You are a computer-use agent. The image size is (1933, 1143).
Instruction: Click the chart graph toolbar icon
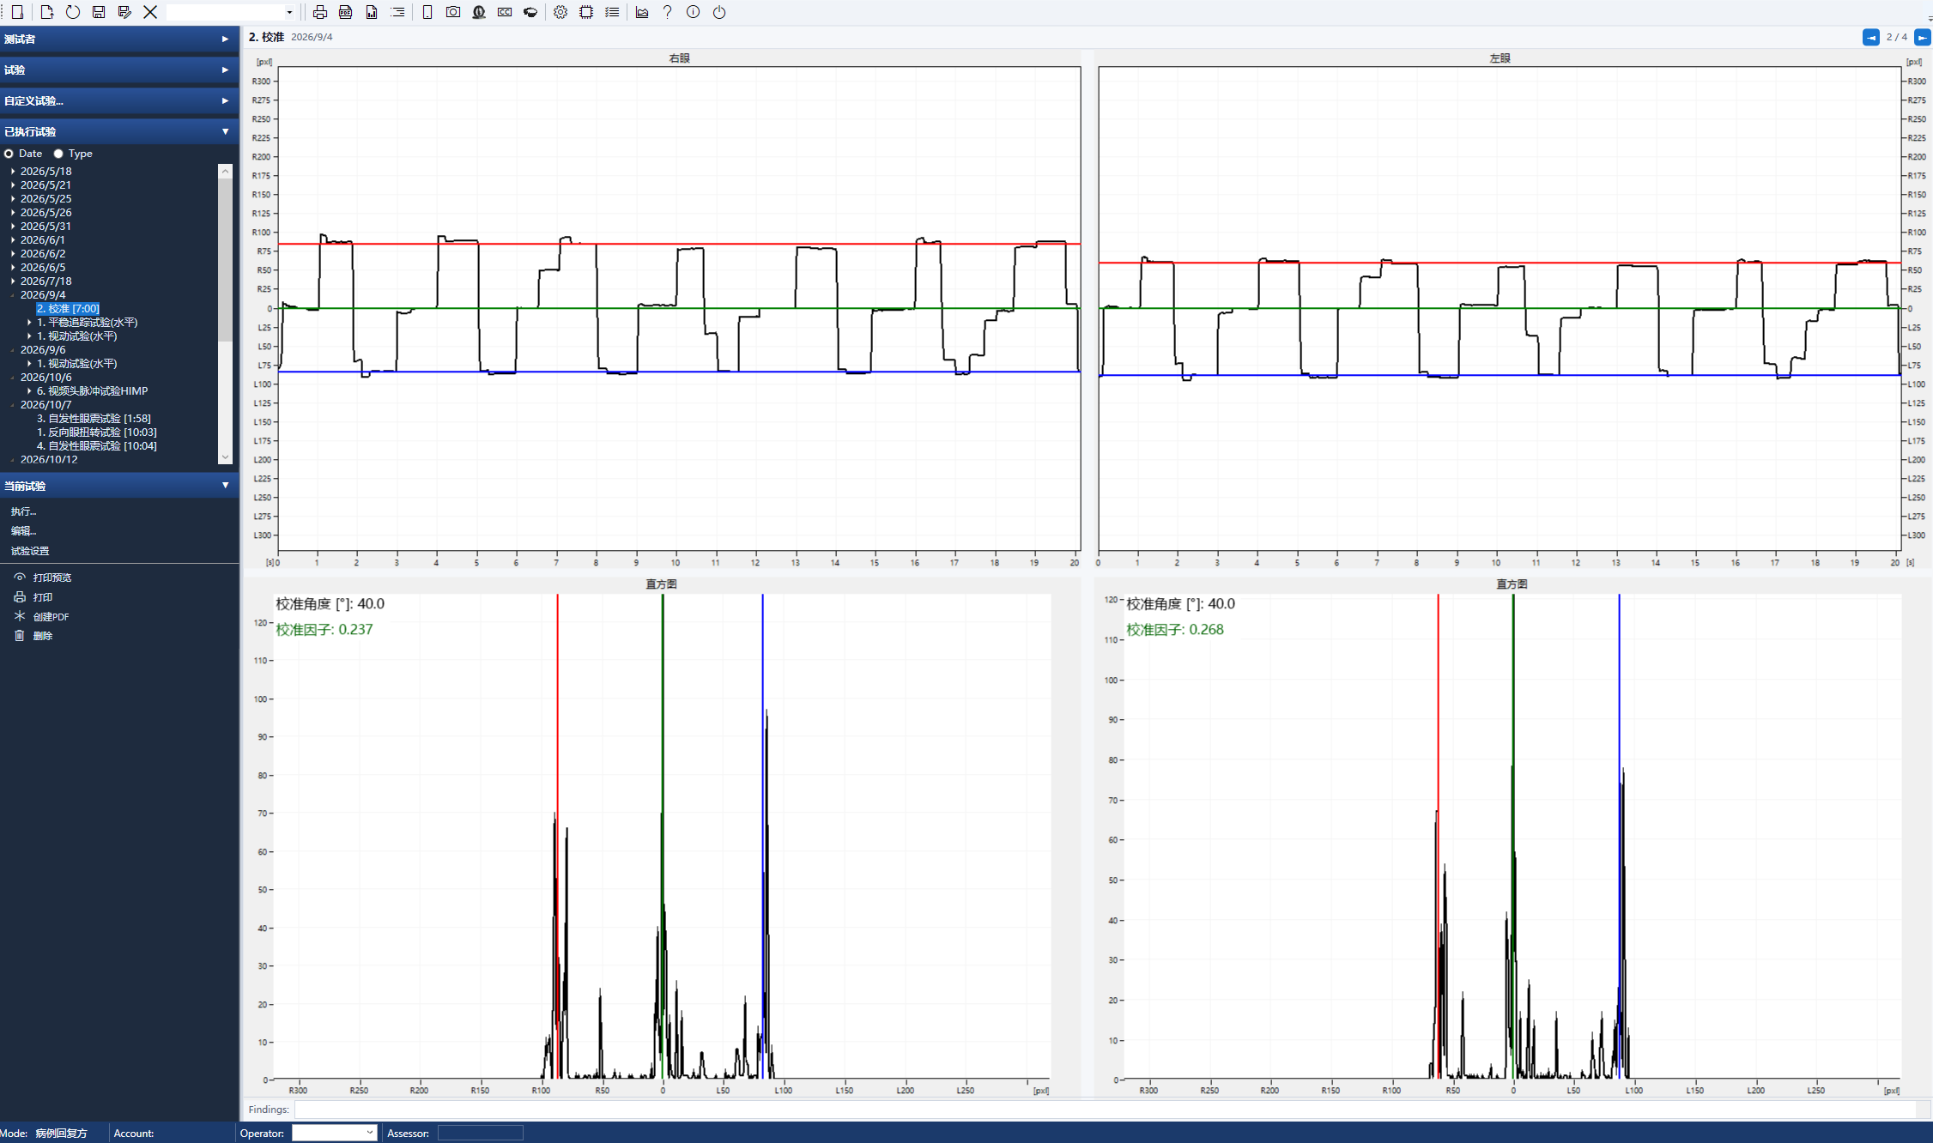(x=642, y=12)
